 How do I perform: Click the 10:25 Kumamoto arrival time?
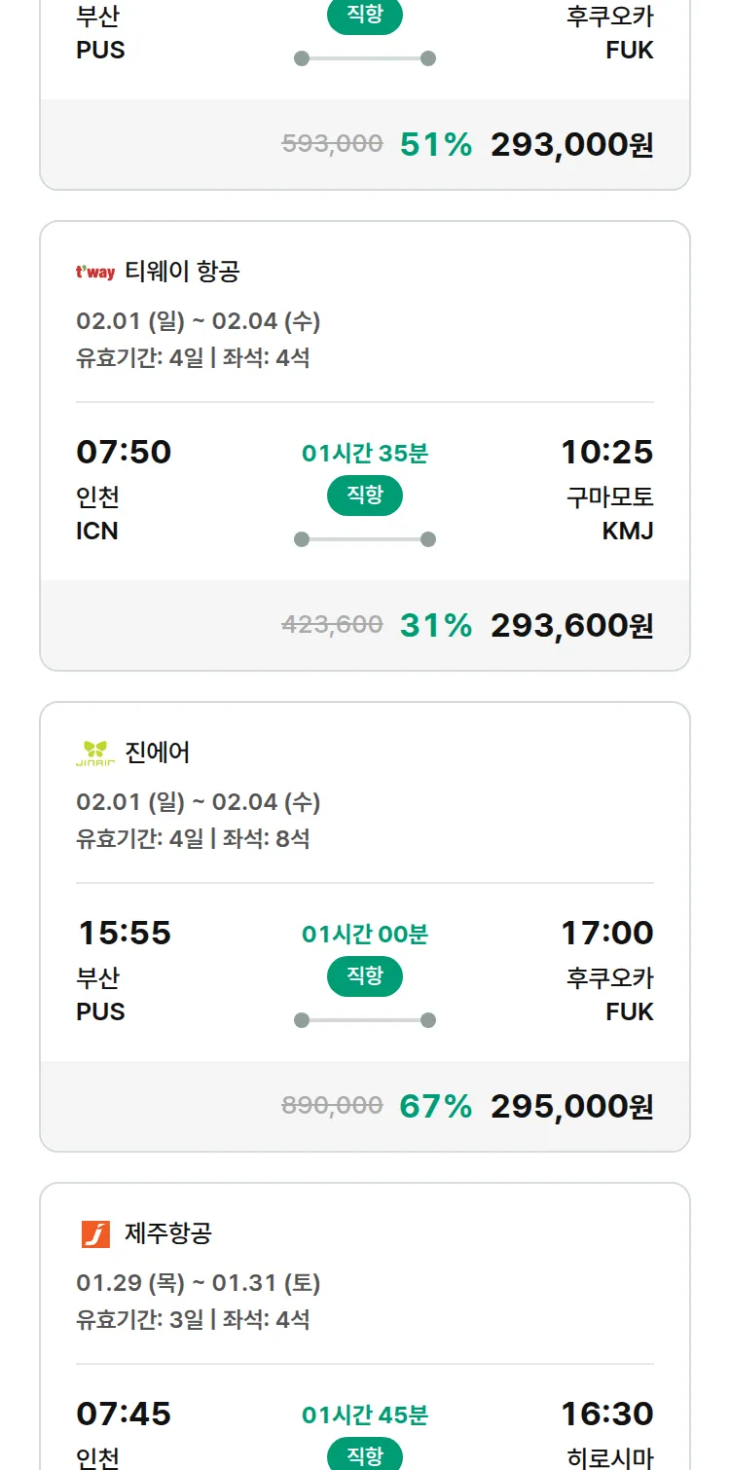coord(606,453)
